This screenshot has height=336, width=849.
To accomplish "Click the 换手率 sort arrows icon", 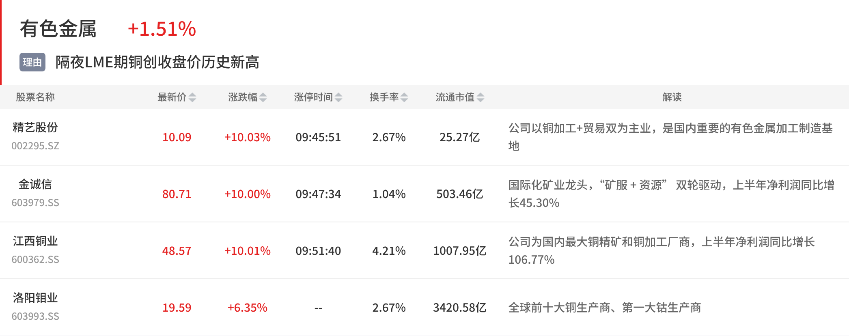I will coord(404,97).
